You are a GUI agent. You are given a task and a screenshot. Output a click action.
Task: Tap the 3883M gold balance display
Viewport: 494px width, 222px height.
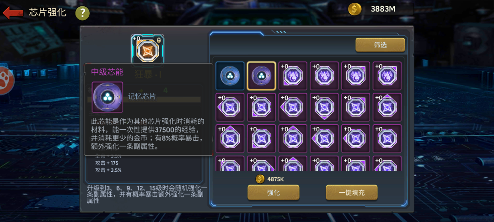click(x=381, y=9)
